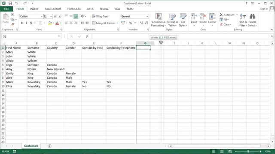
Task: Click the Insert Function fx icon
Action: (x=87, y=36)
